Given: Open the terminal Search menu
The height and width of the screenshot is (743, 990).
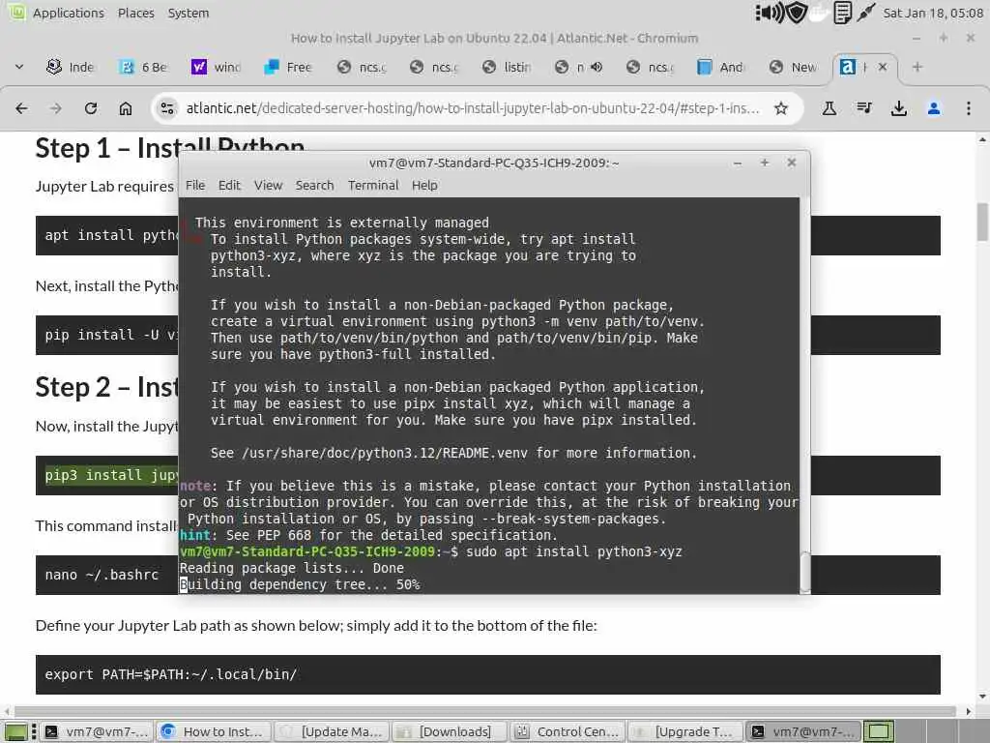Looking at the screenshot, I should click(314, 185).
